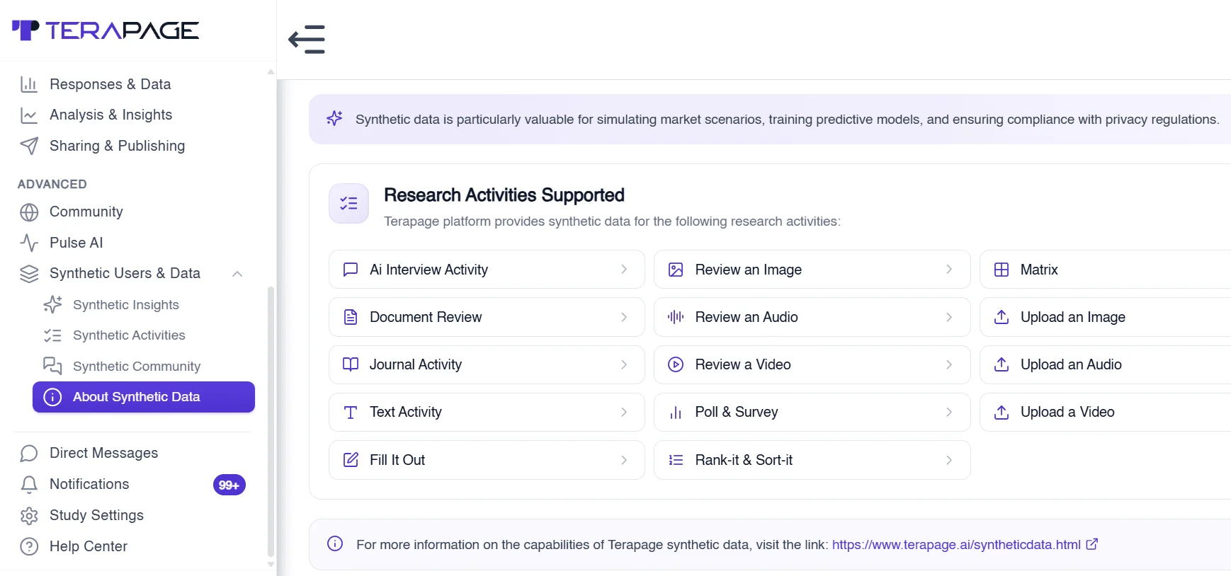Image resolution: width=1231 pixels, height=576 pixels.
Task: Click the Community globe icon
Action: pos(29,212)
